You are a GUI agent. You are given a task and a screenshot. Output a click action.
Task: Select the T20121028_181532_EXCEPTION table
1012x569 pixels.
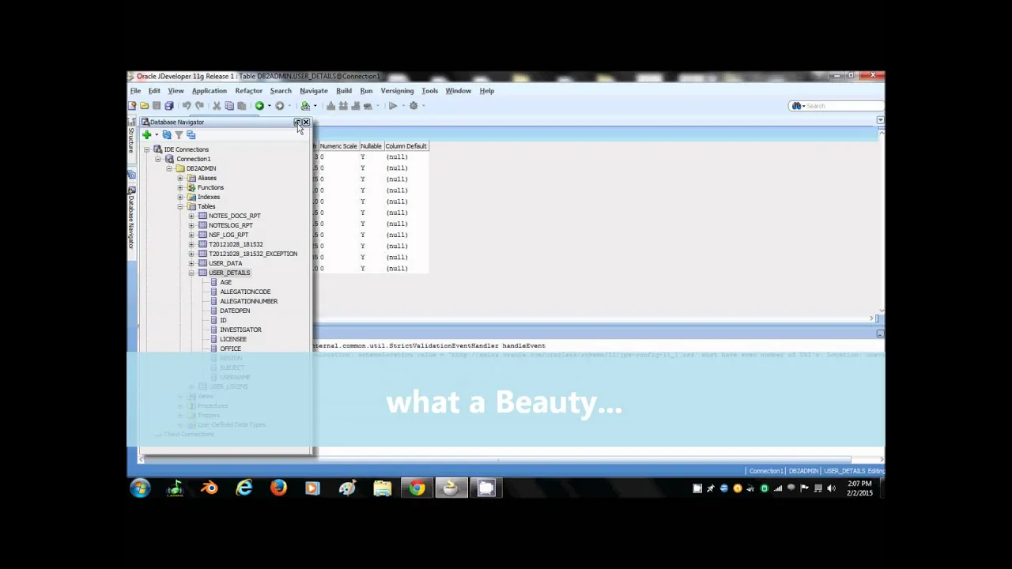(x=253, y=254)
